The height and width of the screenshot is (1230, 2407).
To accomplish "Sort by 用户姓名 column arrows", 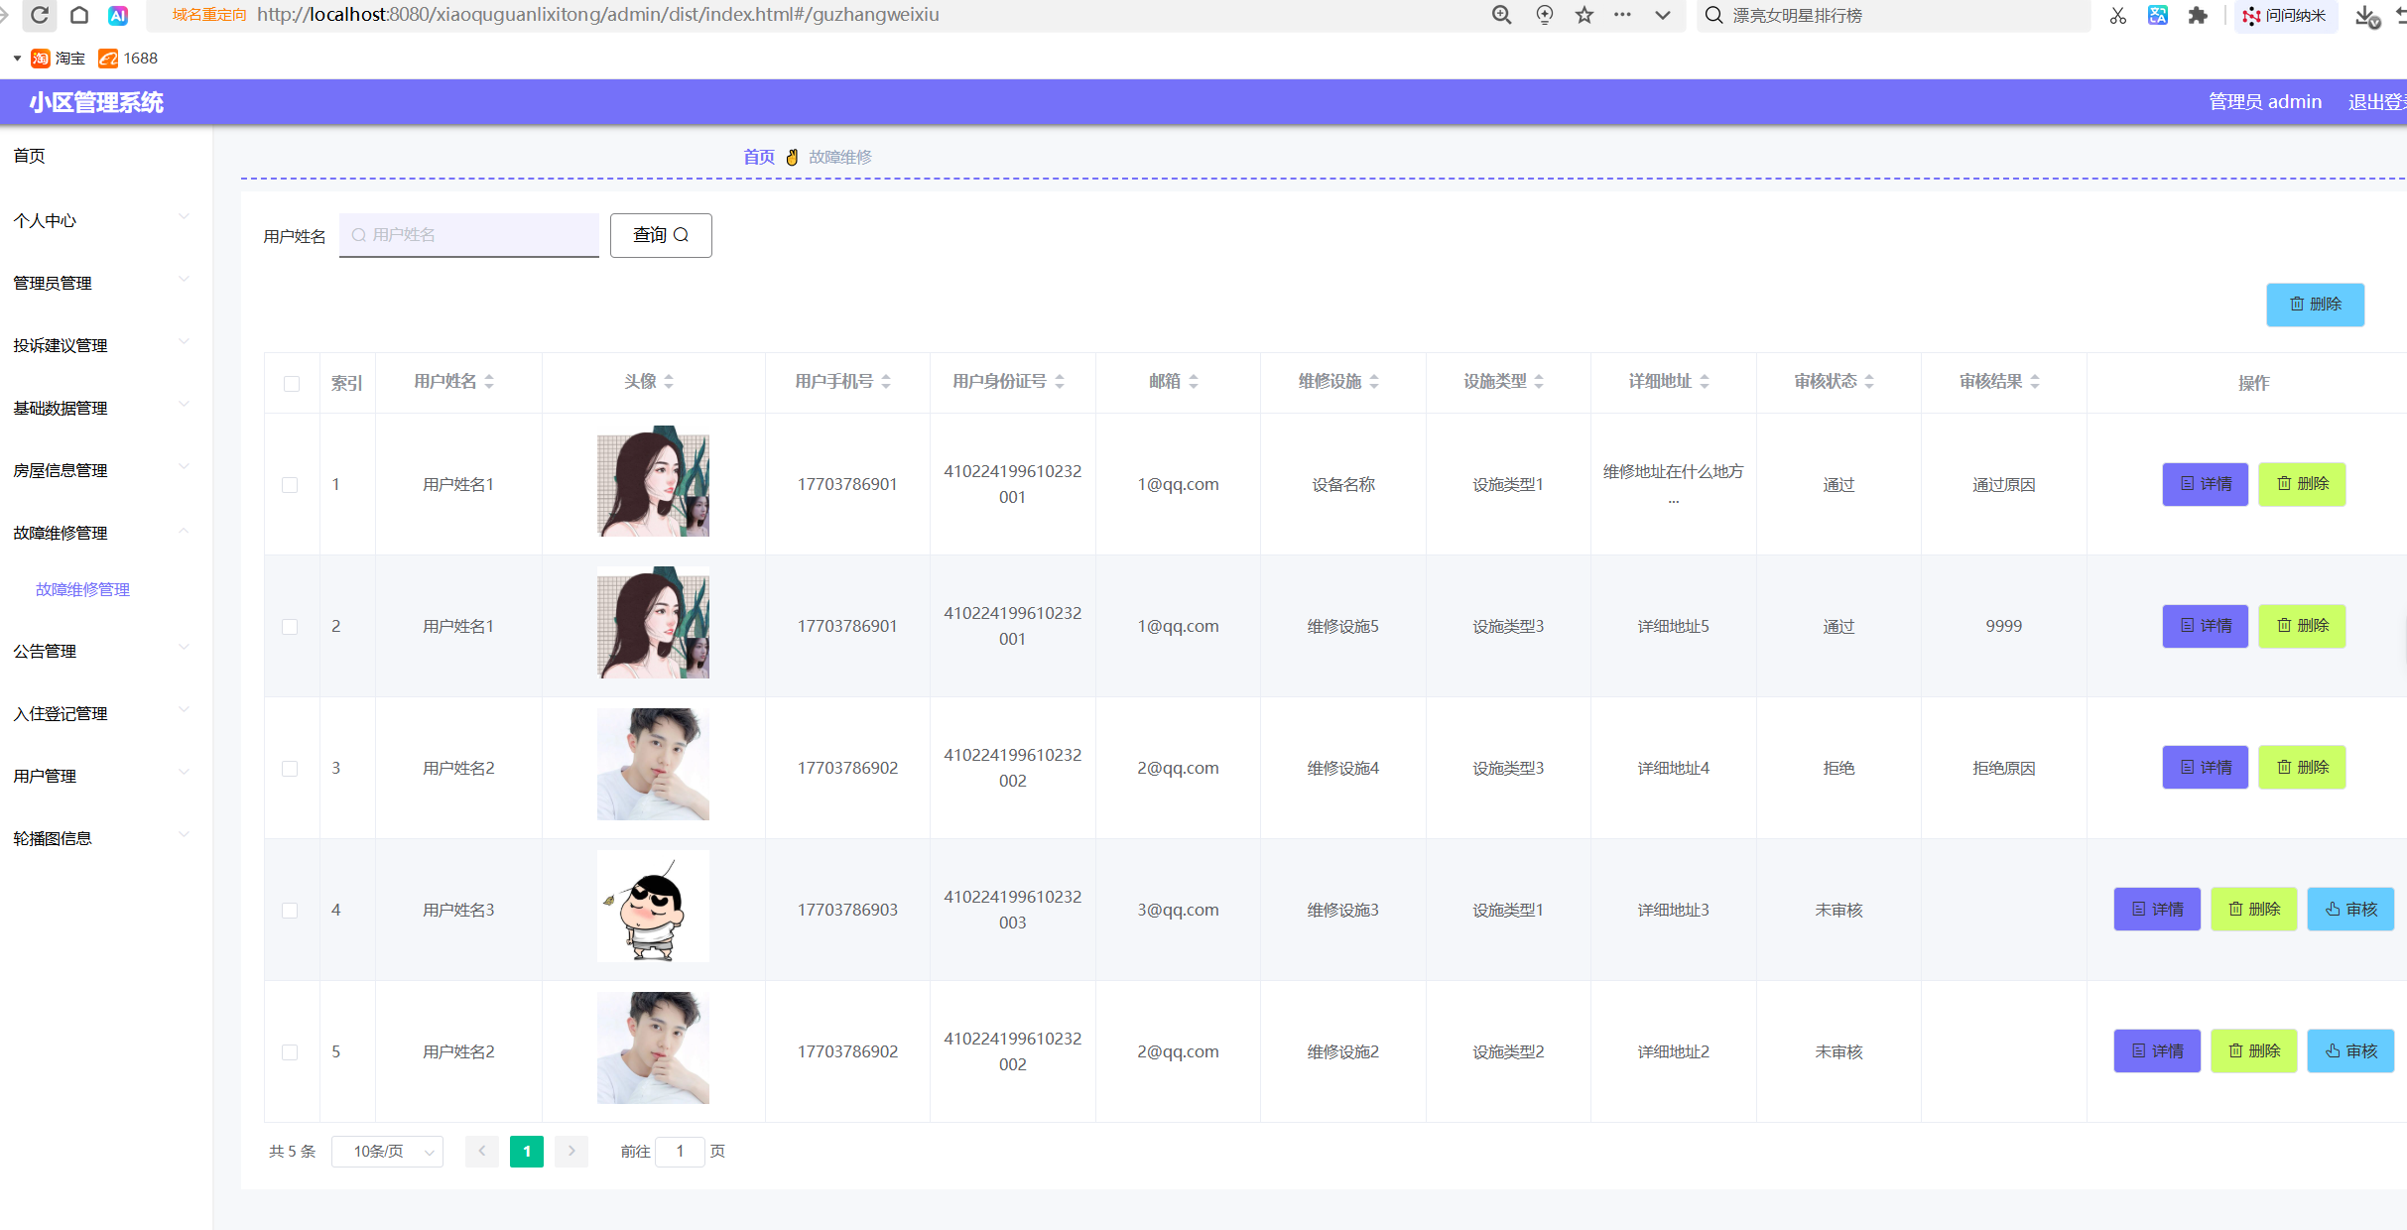I will [489, 382].
